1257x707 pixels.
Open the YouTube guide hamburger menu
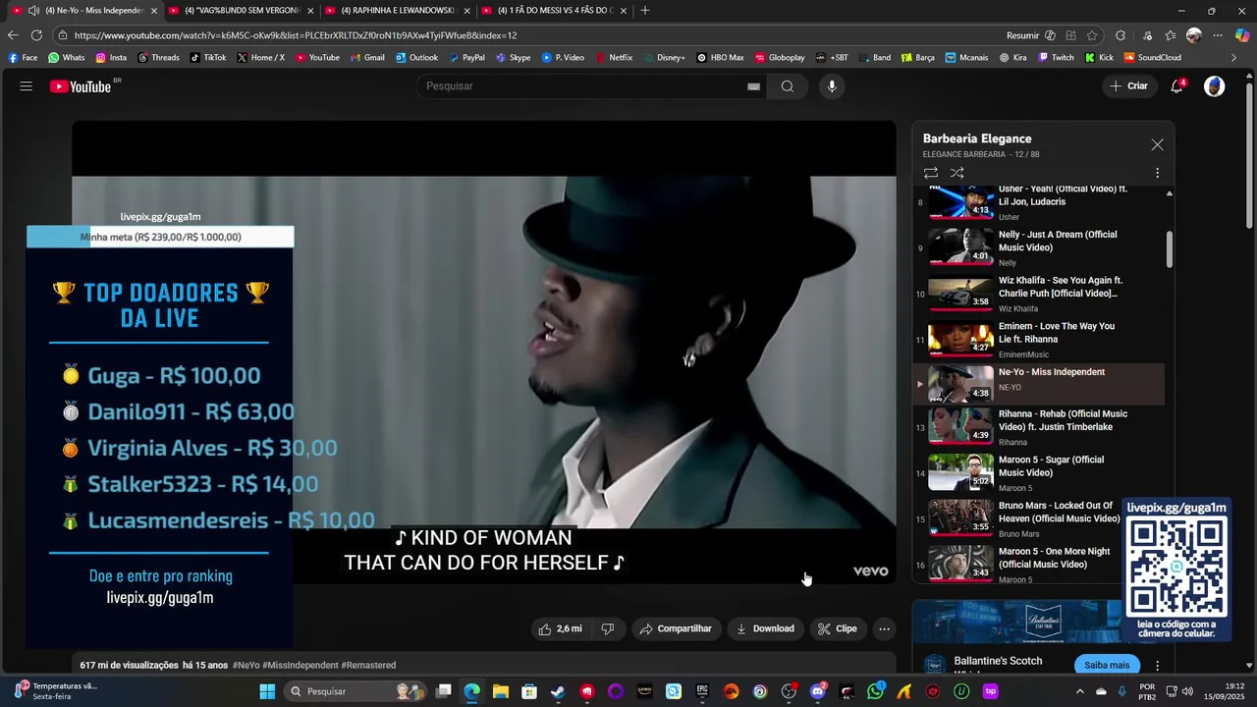pyautogui.click(x=26, y=86)
